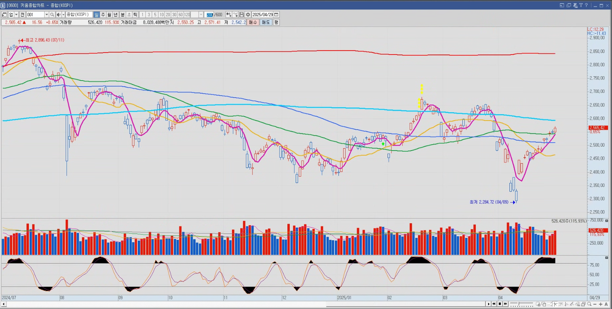Select weekly 주 period toggle
Image resolution: width=612 pixels, height=309 pixels.
103,15
